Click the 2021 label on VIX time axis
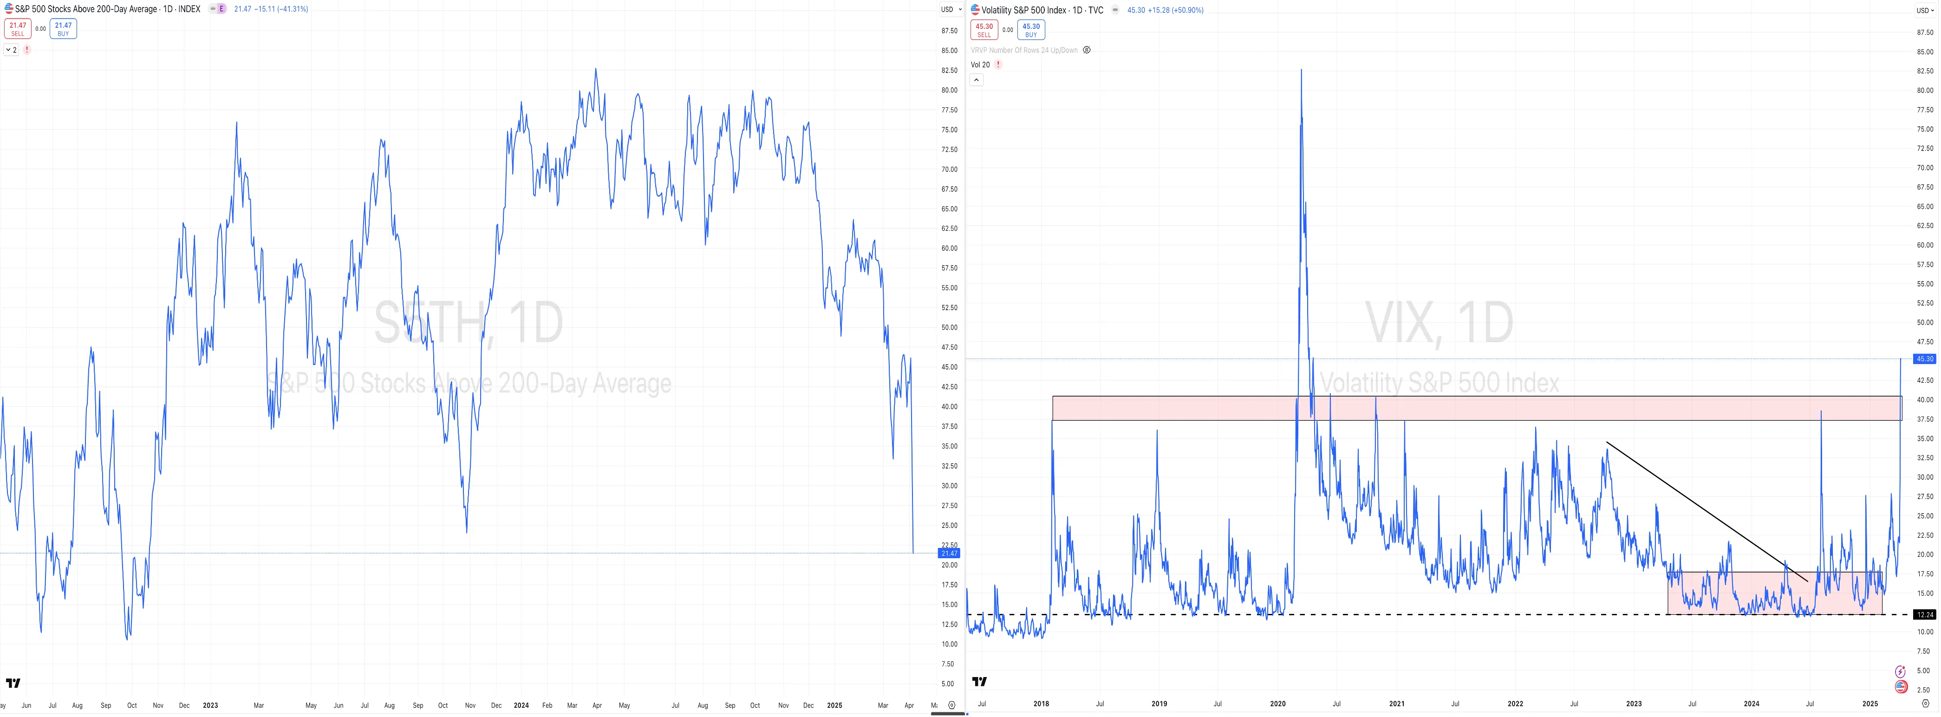The height and width of the screenshot is (717, 1941). coord(1397,704)
